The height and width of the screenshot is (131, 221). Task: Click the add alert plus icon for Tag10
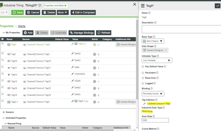[95, 61]
